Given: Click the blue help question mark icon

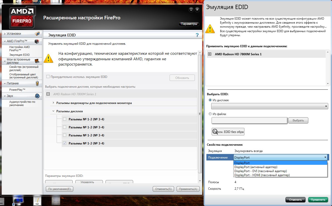Looking at the screenshot, I should (197, 35).
